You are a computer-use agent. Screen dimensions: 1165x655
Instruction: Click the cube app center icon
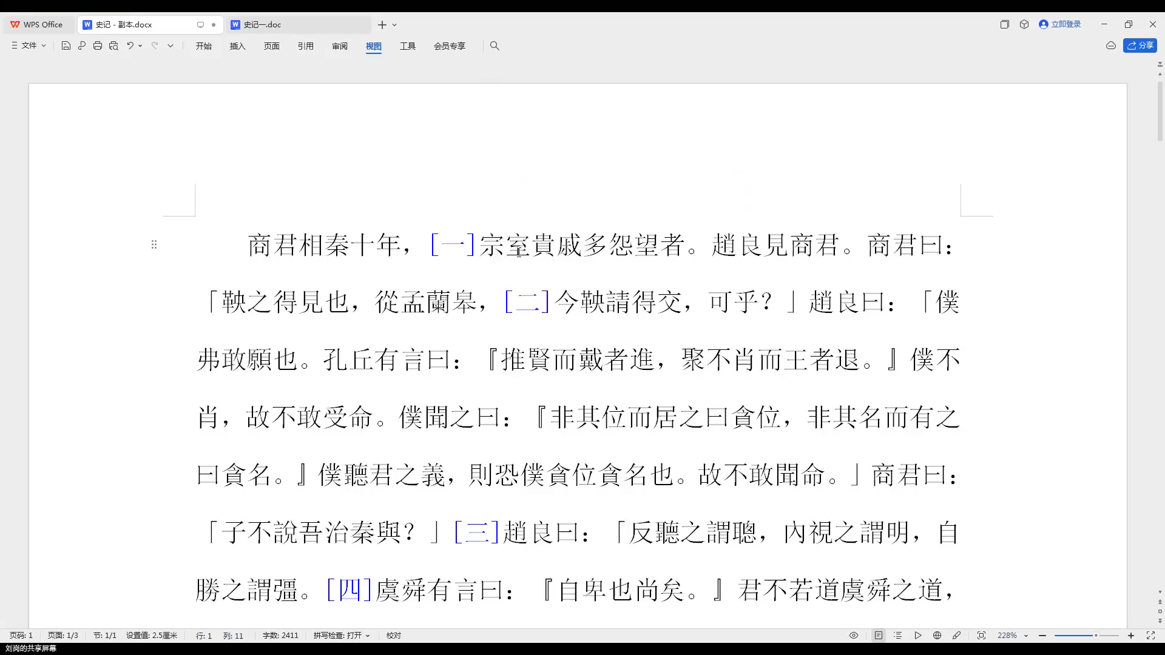click(x=1024, y=24)
